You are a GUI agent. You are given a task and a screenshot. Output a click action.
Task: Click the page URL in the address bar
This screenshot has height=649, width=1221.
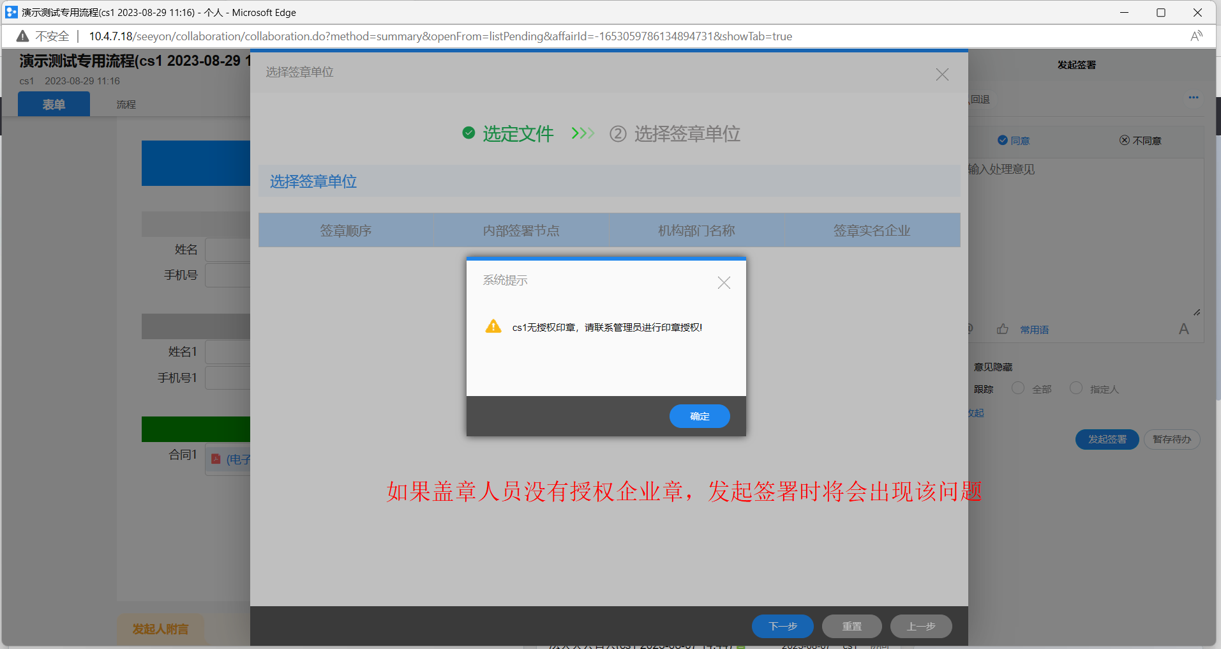click(440, 36)
